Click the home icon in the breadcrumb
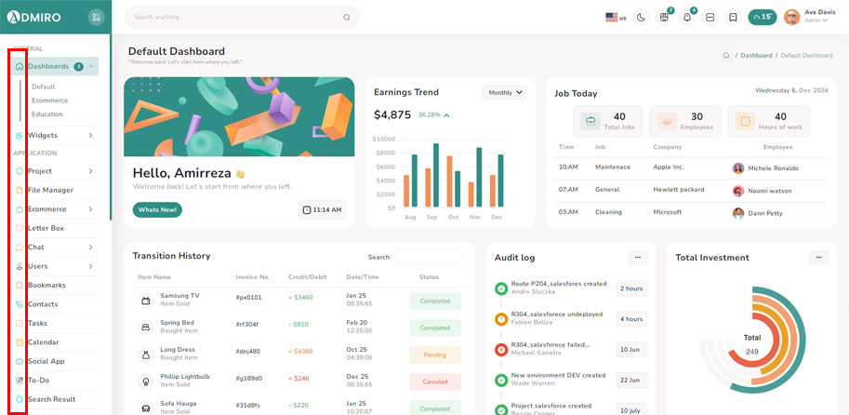 pyautogui.click(x=726, y=55)
